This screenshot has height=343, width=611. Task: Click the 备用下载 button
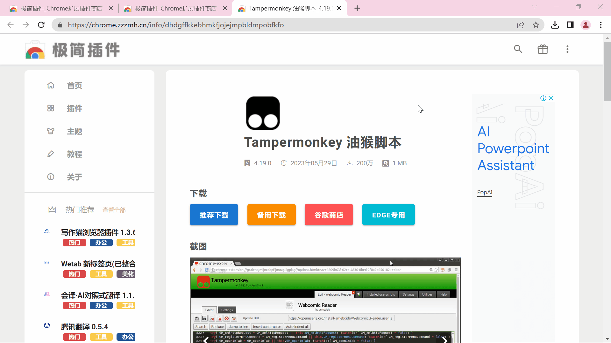(x=272, y=215)
